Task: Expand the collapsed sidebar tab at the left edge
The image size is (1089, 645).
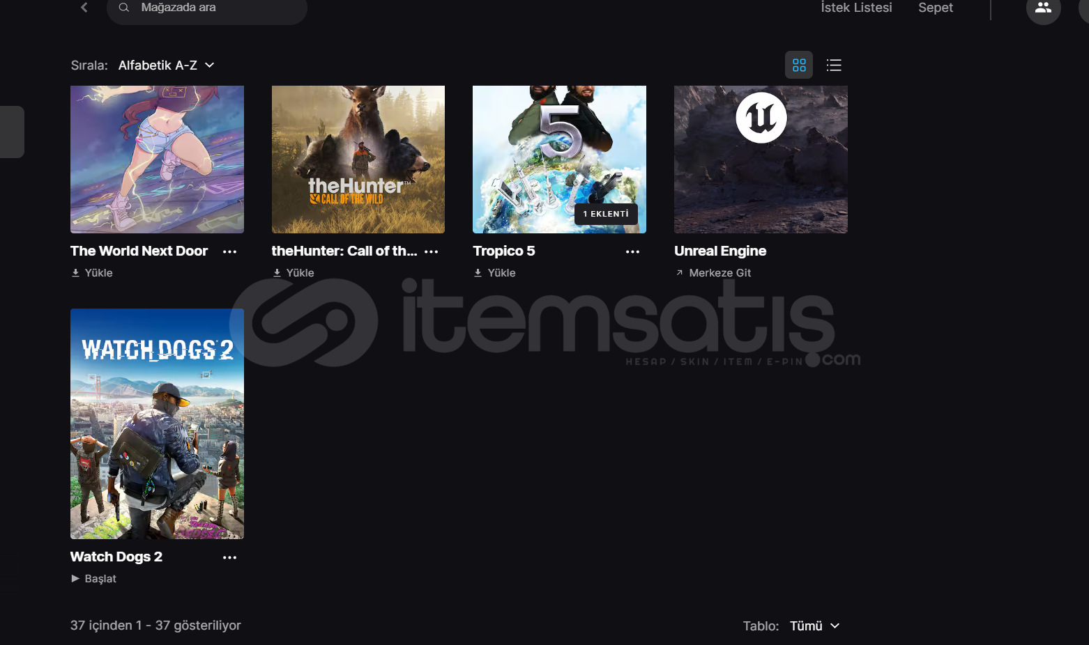Action: pyautogui.click(x=12, y=132)
